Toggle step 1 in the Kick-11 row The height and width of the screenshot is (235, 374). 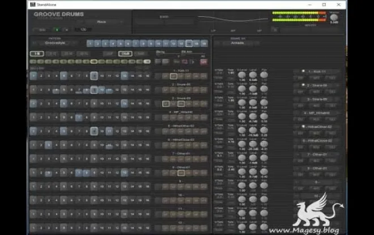tap(33, 76)
